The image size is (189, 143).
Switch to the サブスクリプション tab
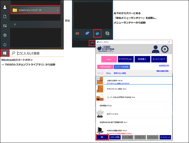(126, 59)
